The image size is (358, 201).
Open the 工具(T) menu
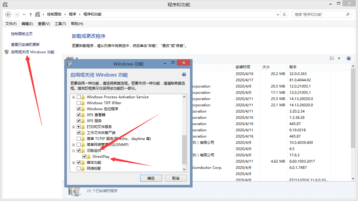(x=60, y=24)
